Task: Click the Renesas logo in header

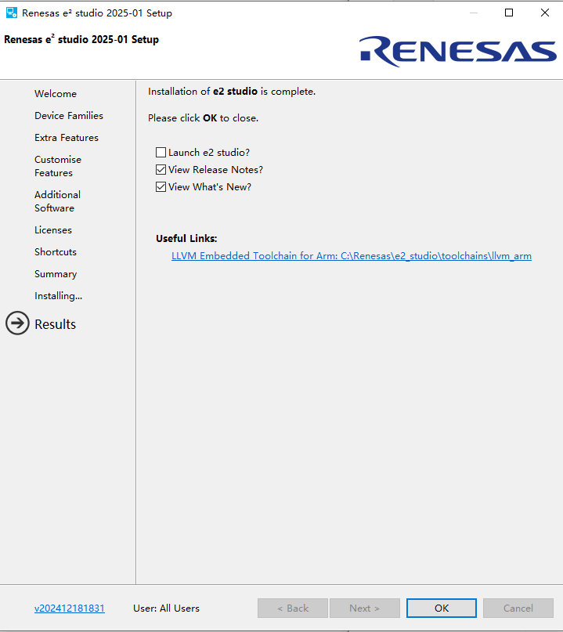Action: [x=457, y=51]
